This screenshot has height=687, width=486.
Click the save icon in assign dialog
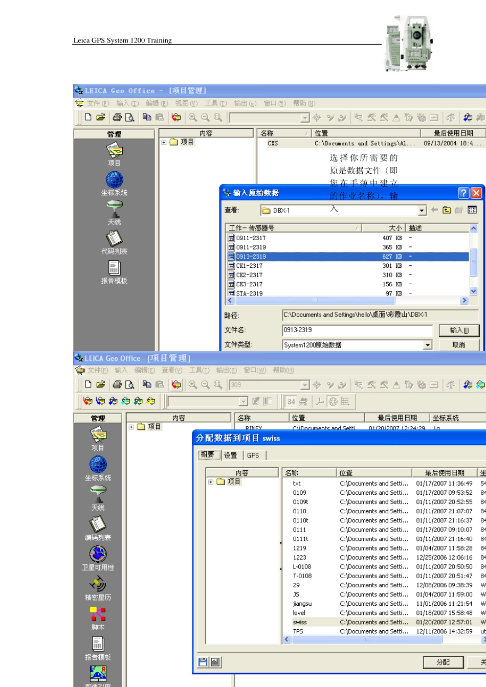[x=203, y=662]
